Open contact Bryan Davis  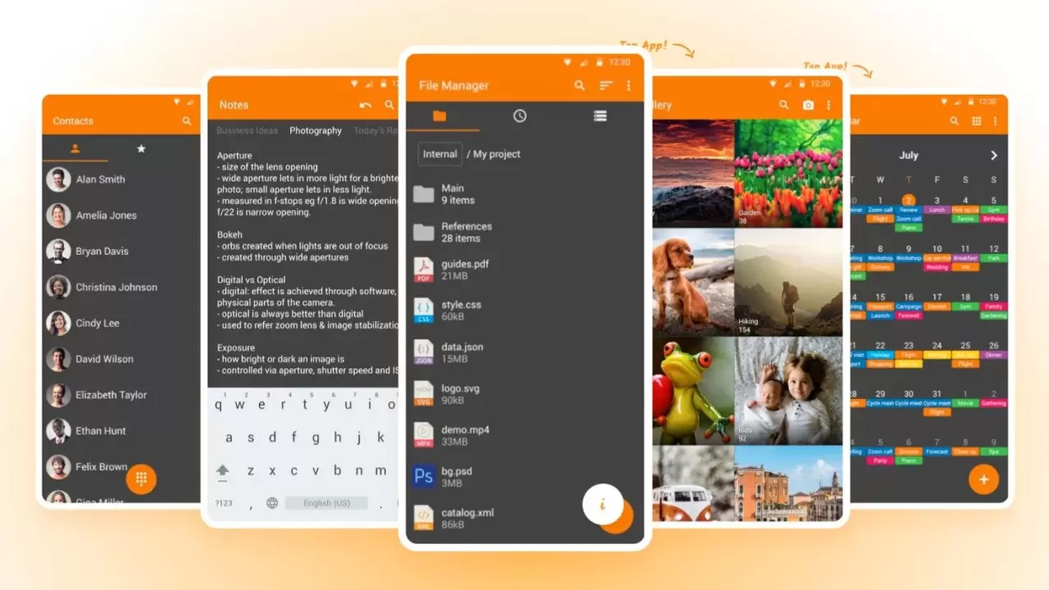(x=121, y=252)
